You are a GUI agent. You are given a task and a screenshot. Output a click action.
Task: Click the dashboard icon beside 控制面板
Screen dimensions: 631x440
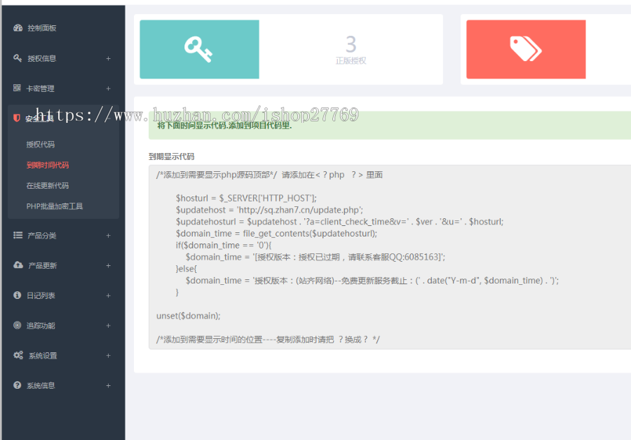tap(18, 28)
